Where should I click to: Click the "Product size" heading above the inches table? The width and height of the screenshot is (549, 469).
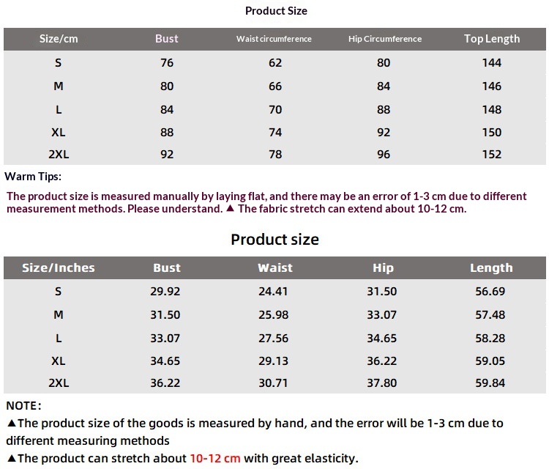pyautogui.click(x=274, y=240)
